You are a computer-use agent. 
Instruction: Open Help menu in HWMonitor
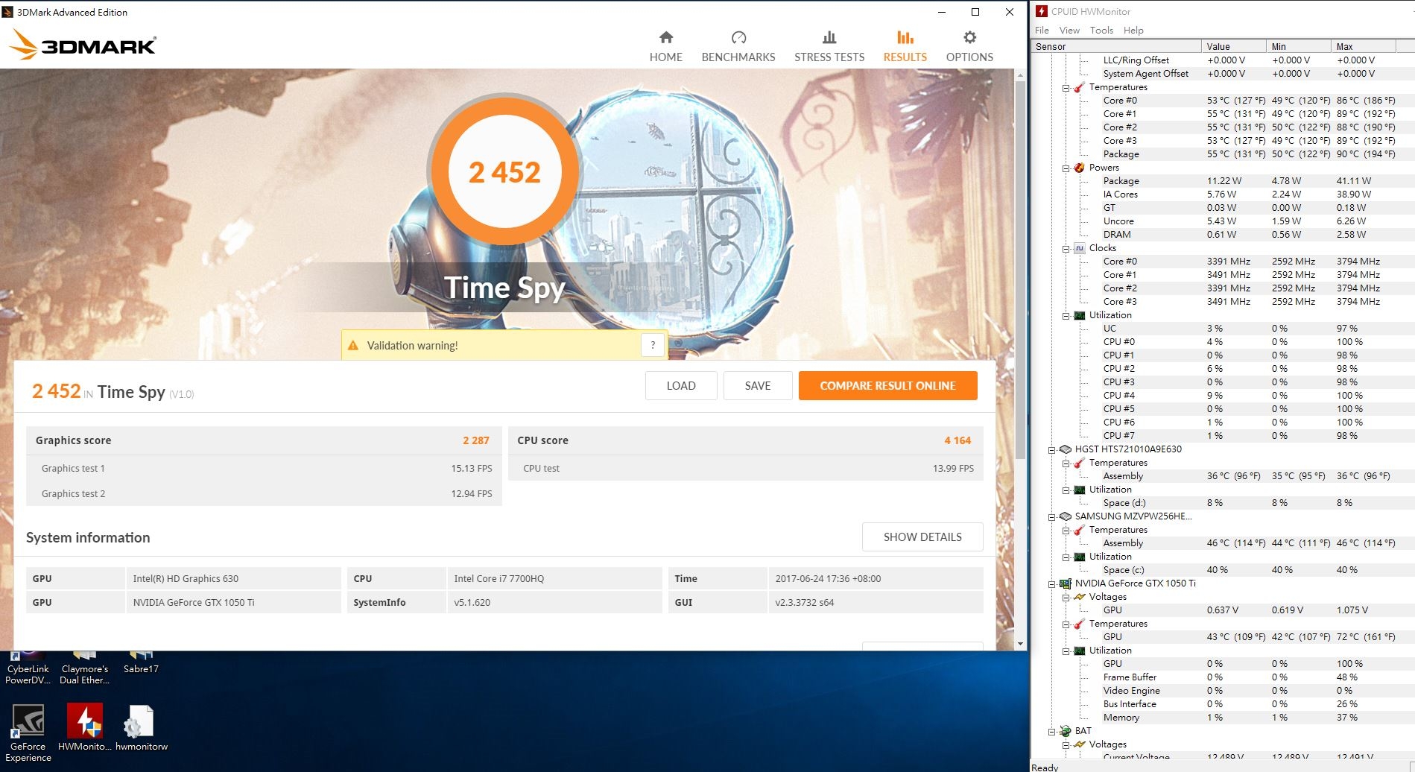1133,30
